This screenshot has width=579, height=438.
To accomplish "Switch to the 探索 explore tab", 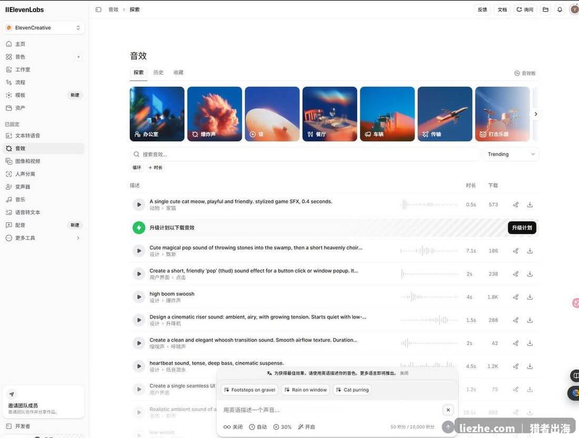I will point(138,72).
